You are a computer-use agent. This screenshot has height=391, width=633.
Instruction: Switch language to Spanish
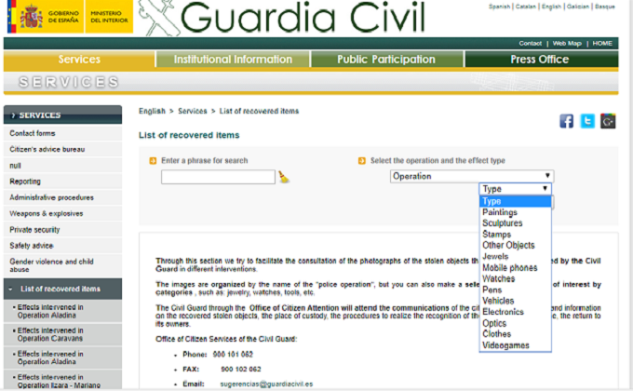pos(499,7)
